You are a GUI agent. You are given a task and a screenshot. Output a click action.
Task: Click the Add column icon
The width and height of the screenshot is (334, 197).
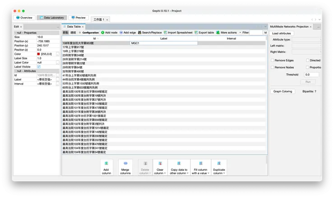click(106, 163)
